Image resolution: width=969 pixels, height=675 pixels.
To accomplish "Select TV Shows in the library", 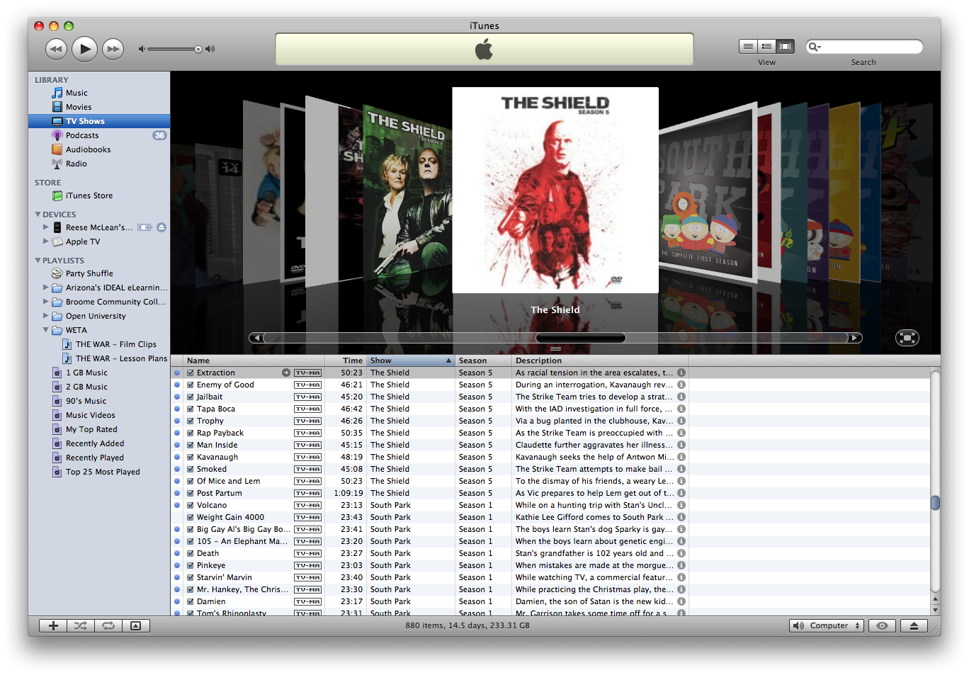I will click(99, 121).
